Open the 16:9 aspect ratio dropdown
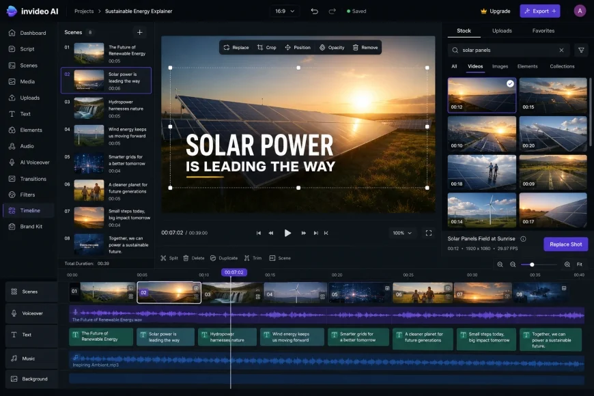The height and width of the screenshot is (396, 594). (x=285, y=11)
